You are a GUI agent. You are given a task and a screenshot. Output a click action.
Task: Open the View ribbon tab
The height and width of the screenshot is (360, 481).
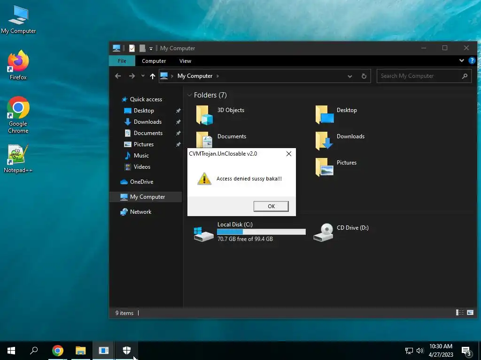click(185, 61)
